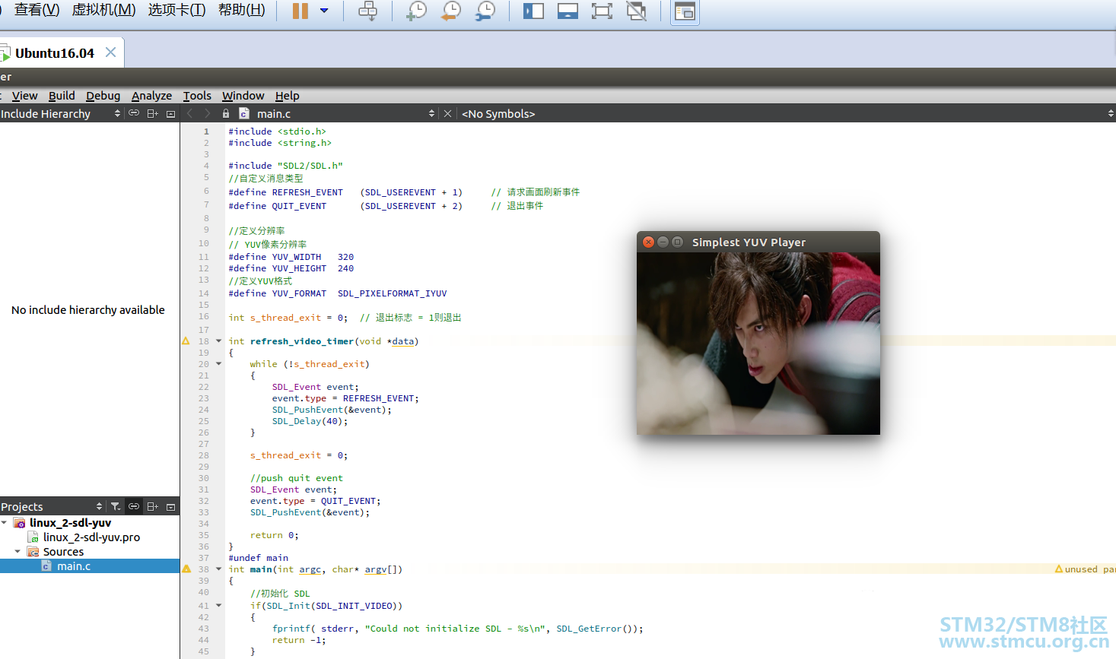The width and height of the screenshot is (1116, 659).
Task: Open Qt Creator's Window menu
Action: pyautogui.click(x=243, y=96)
